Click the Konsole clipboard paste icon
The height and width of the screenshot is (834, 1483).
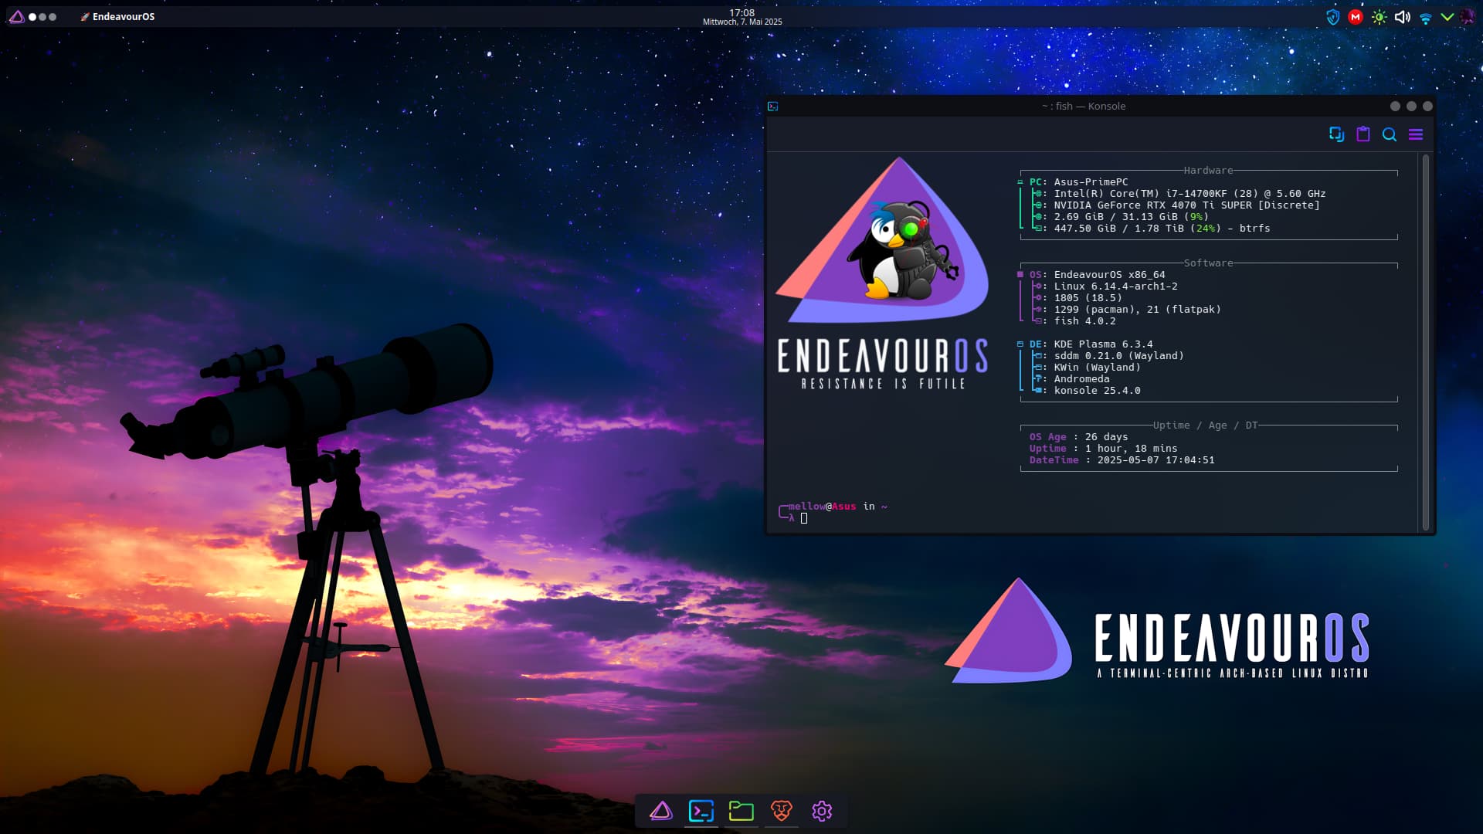[x=1363, y=134]
